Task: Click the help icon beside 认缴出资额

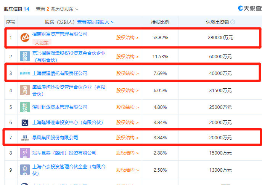Action: pyautogui.click(x=233, y=22)
